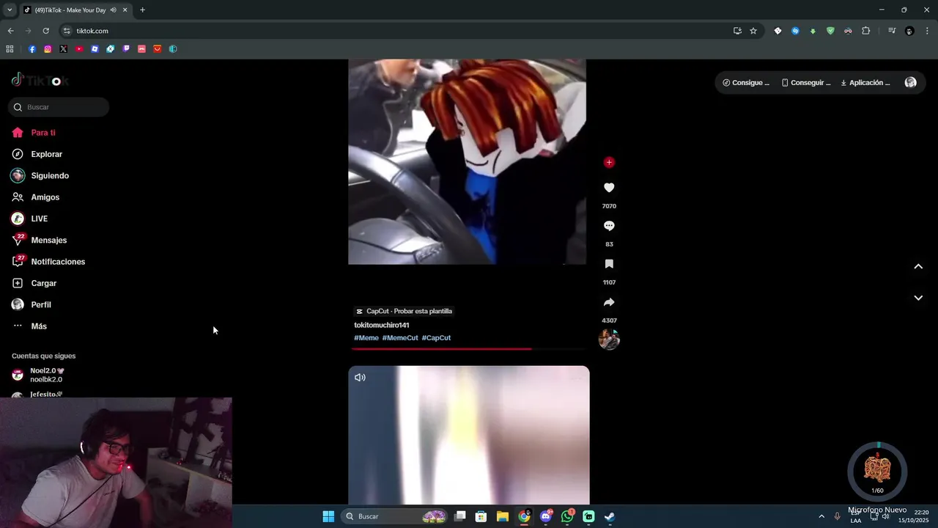Show hidden icons in the system tray
The width and height of the screenshot is (938, 528).
click(821, 516)
